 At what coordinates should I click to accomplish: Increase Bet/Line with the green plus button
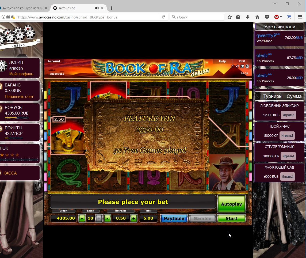point(134,218)
